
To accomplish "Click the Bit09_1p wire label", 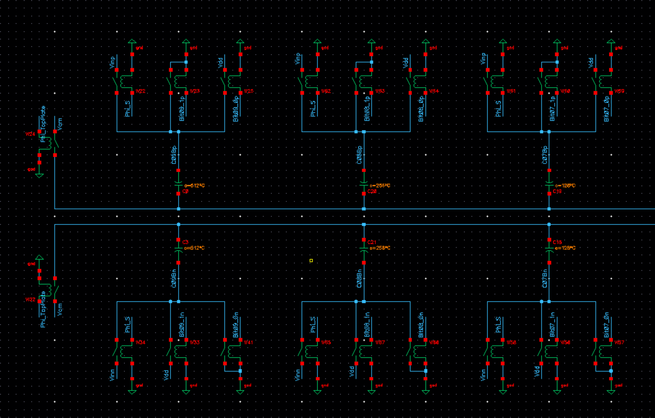I will click(x=182, y=109).
